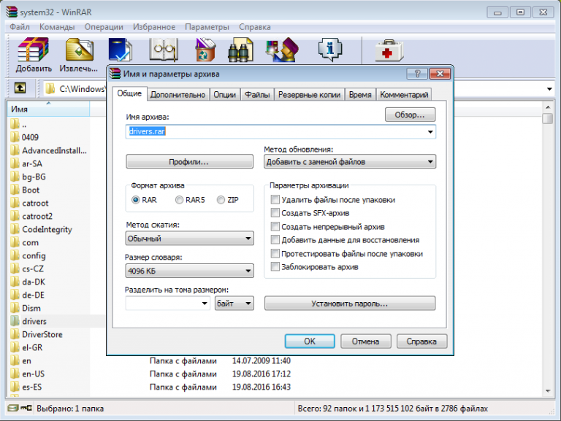561x421 pixels.
Task: Open the Файл menu
Action: (20, 27)
